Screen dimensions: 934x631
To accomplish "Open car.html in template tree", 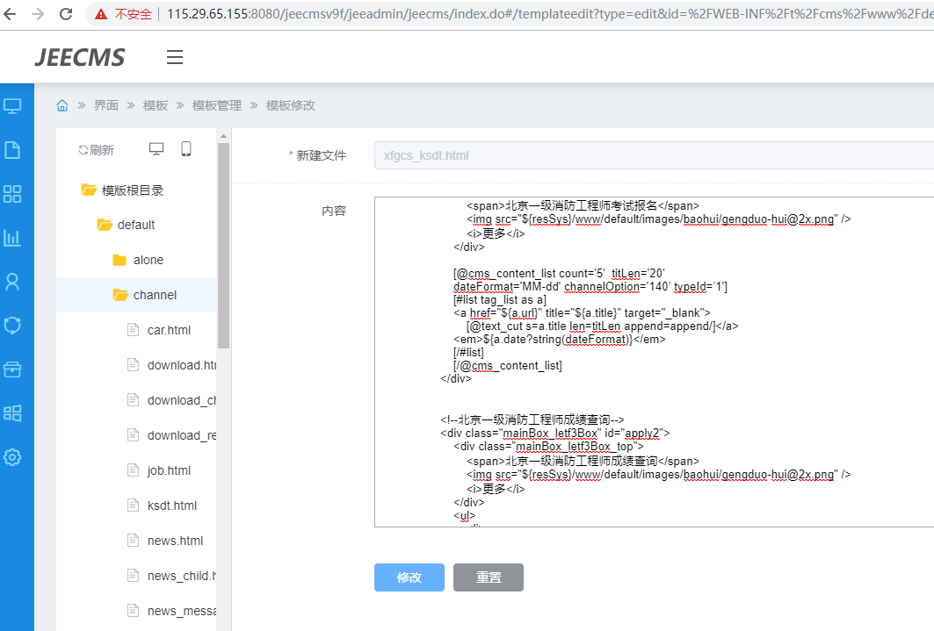I will [x=170, y=330].
